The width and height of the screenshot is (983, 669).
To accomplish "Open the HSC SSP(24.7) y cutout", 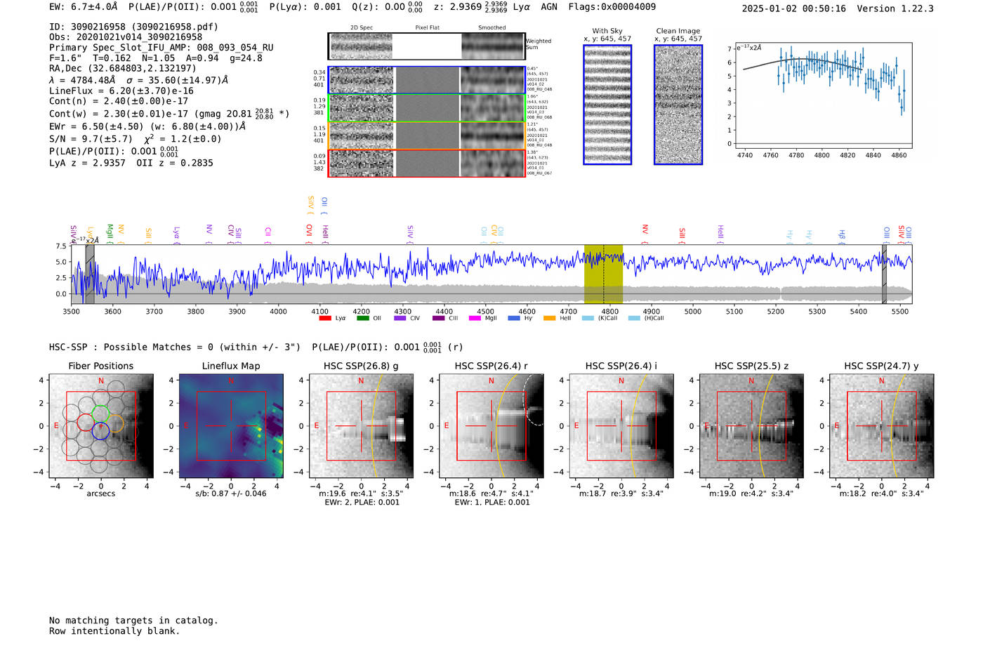I will pos(881,426).
